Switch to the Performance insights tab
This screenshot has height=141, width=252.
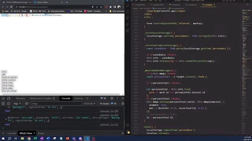(42, 98)
